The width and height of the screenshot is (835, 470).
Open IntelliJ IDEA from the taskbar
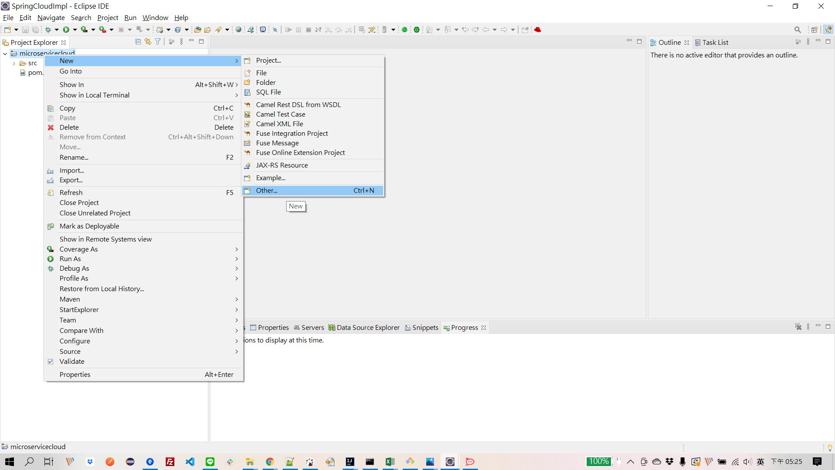click(x=350, y=462)
